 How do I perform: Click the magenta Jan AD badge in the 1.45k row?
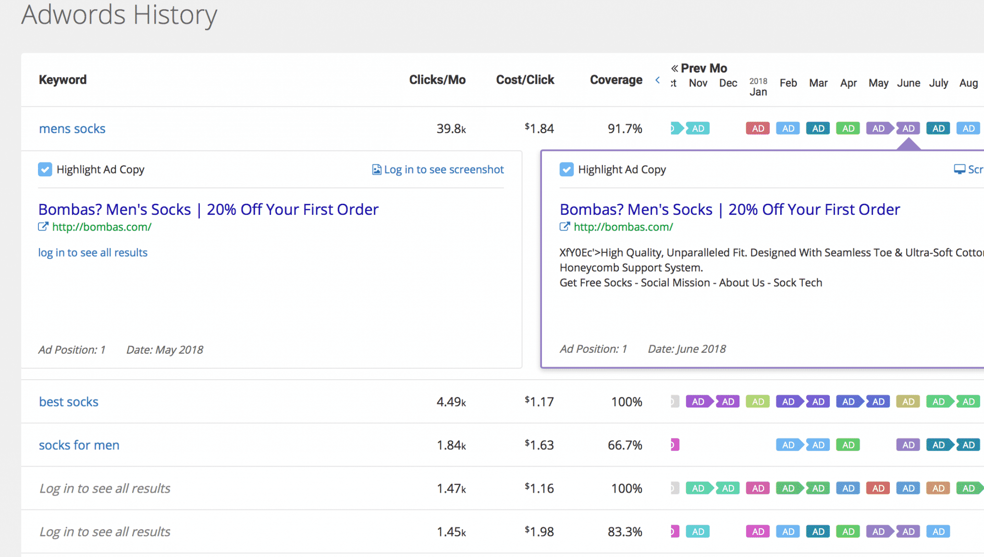point(758,532)
